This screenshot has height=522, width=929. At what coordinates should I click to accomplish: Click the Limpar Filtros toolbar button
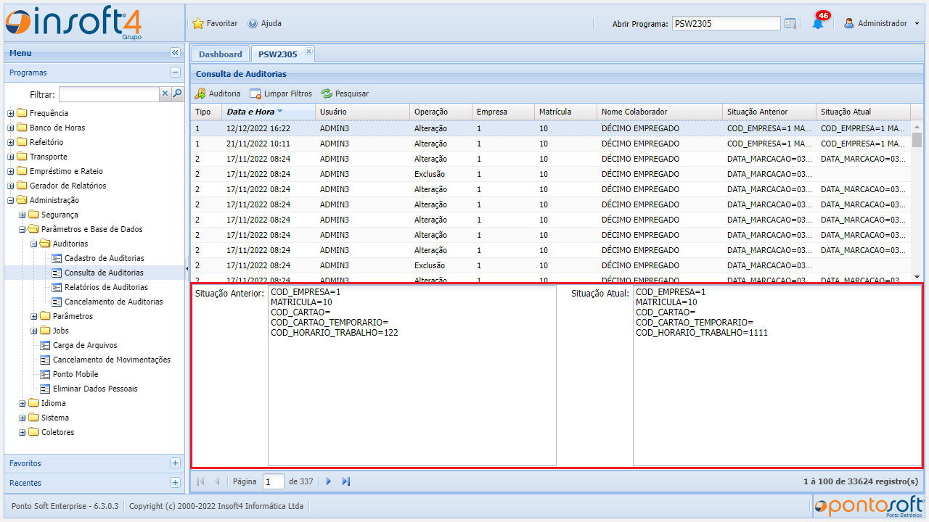(280, 94)
